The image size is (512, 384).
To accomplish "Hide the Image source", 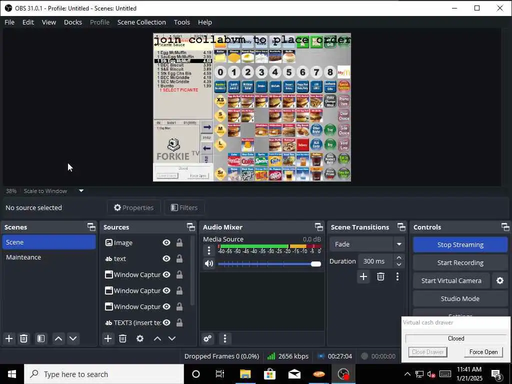I will tap(166, 242).
